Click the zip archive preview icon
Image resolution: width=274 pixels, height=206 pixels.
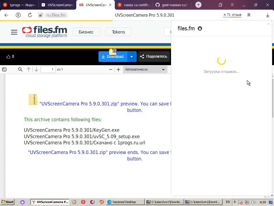(33, 99)
